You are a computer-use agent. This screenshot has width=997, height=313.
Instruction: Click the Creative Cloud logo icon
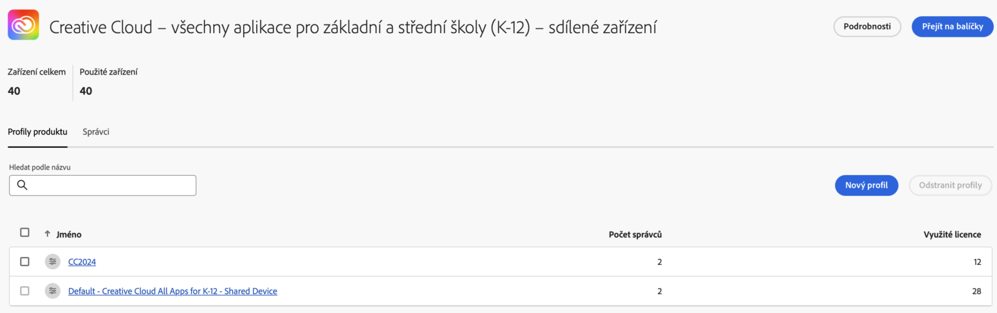(x=24, y=25)
